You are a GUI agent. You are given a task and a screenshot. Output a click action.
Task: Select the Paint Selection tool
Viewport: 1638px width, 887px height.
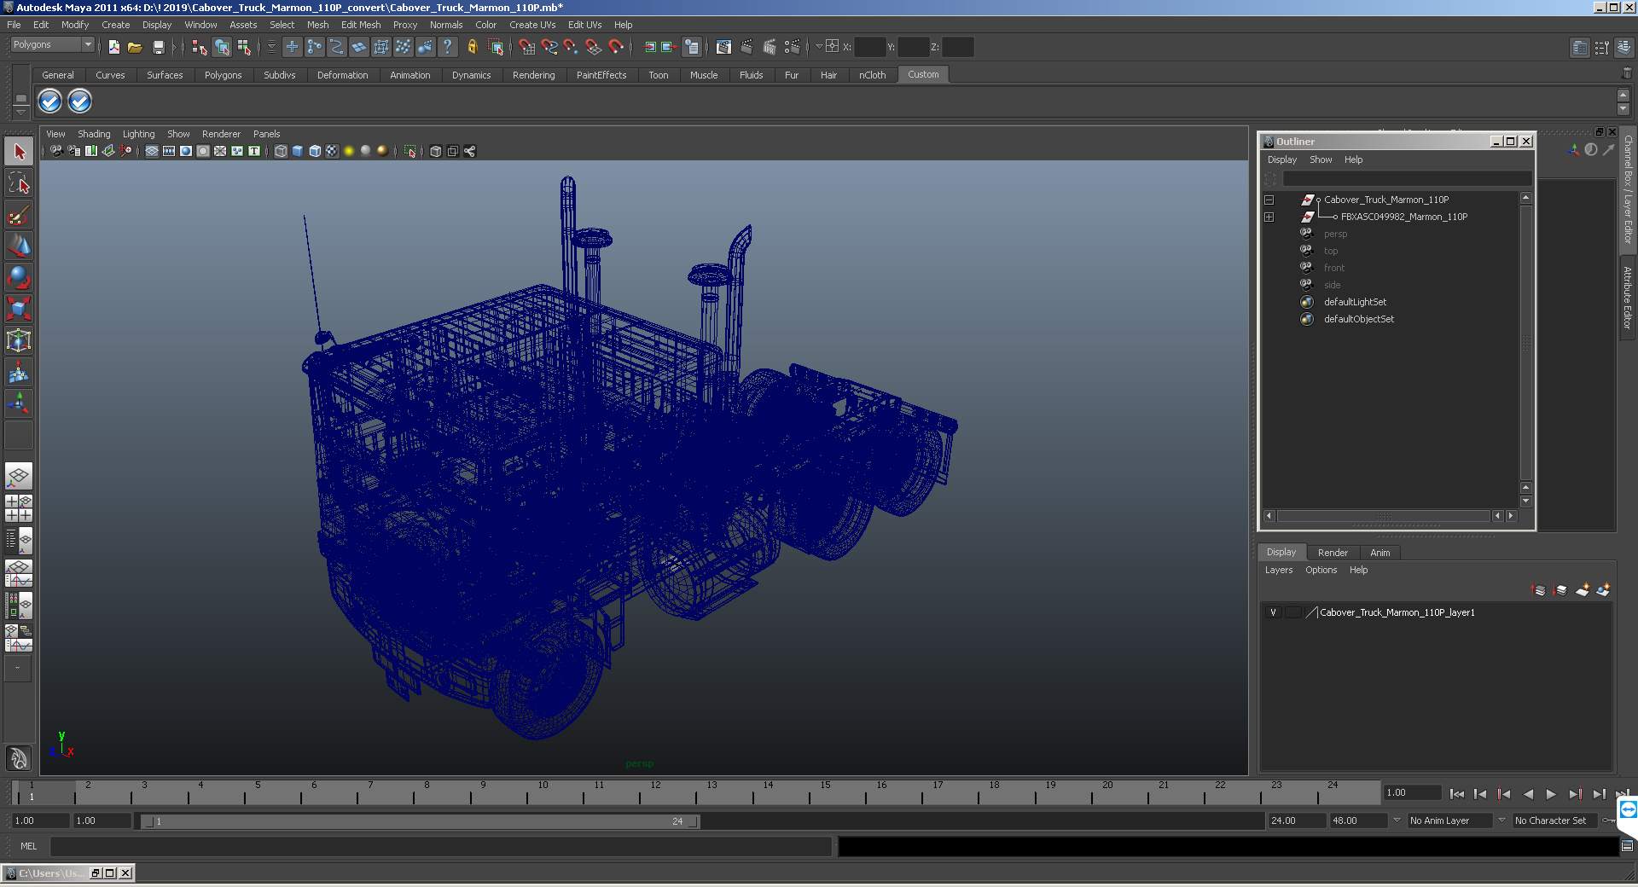pos(19,215)
